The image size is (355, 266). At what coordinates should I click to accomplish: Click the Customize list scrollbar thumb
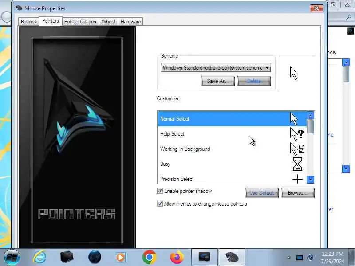tap(311, 126)
